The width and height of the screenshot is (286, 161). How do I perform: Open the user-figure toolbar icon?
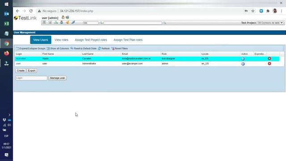62,22
